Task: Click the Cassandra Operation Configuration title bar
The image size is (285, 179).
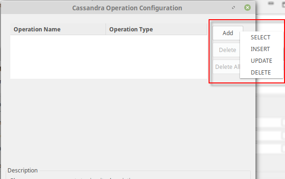Action: (127, 8)
